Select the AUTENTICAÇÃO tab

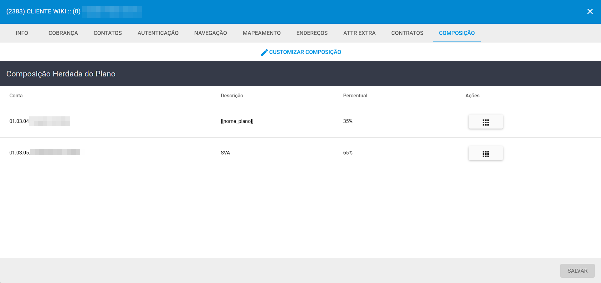(x=158, y=33)
